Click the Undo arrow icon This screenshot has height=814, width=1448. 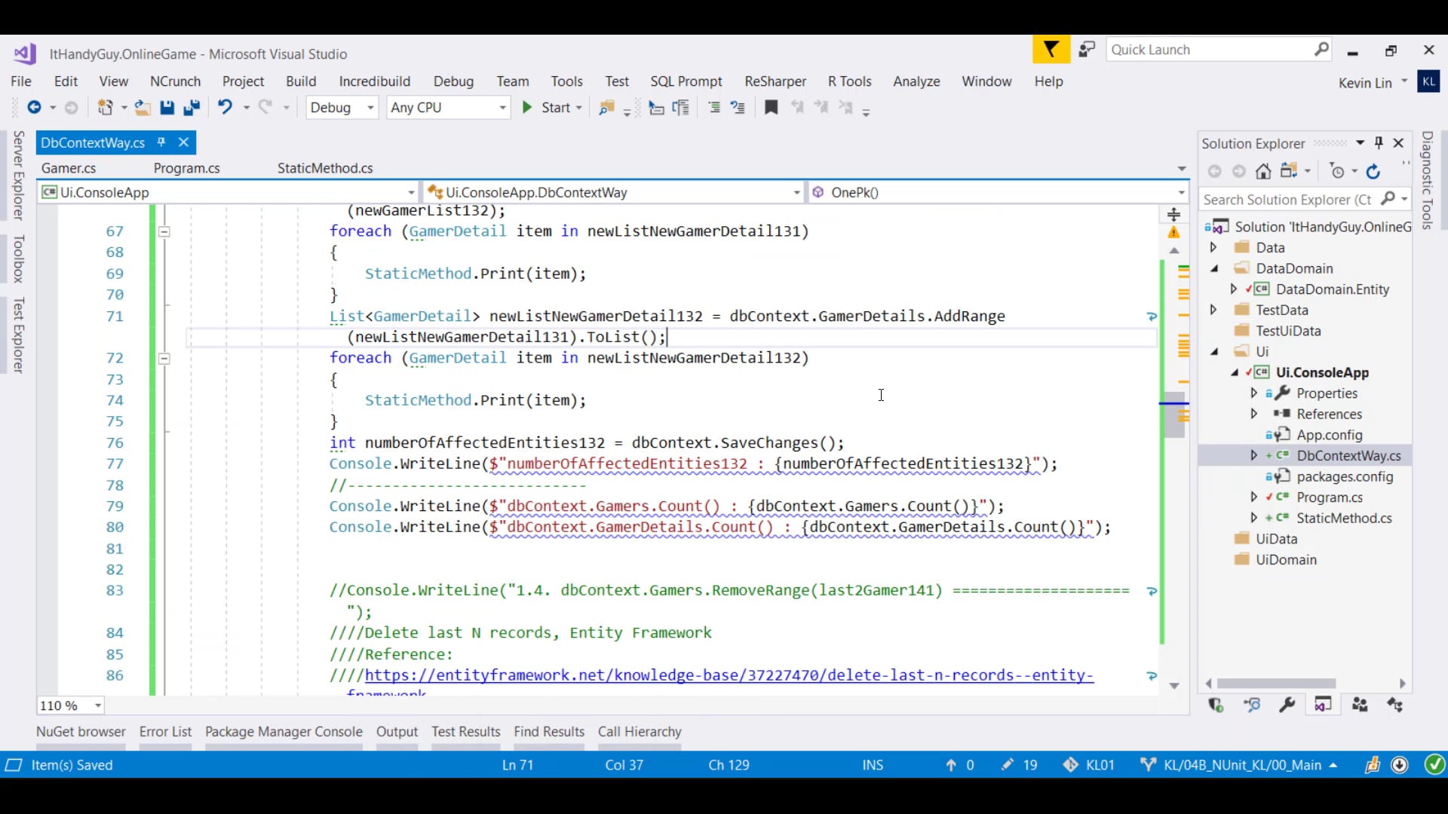(x=225, y=107)
